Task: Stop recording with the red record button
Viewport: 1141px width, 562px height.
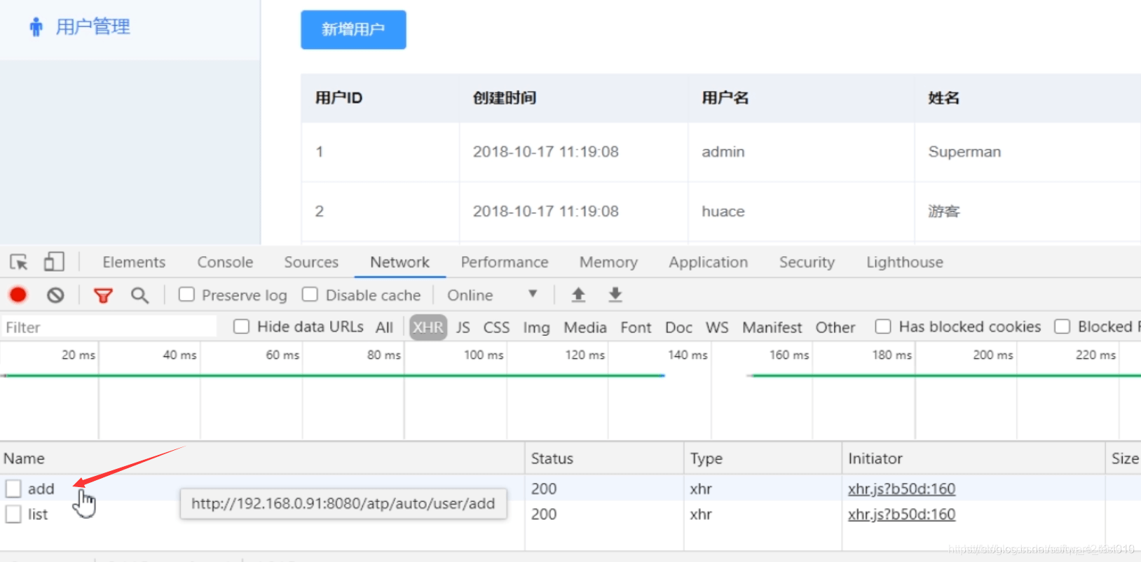Action: [18, 295]
